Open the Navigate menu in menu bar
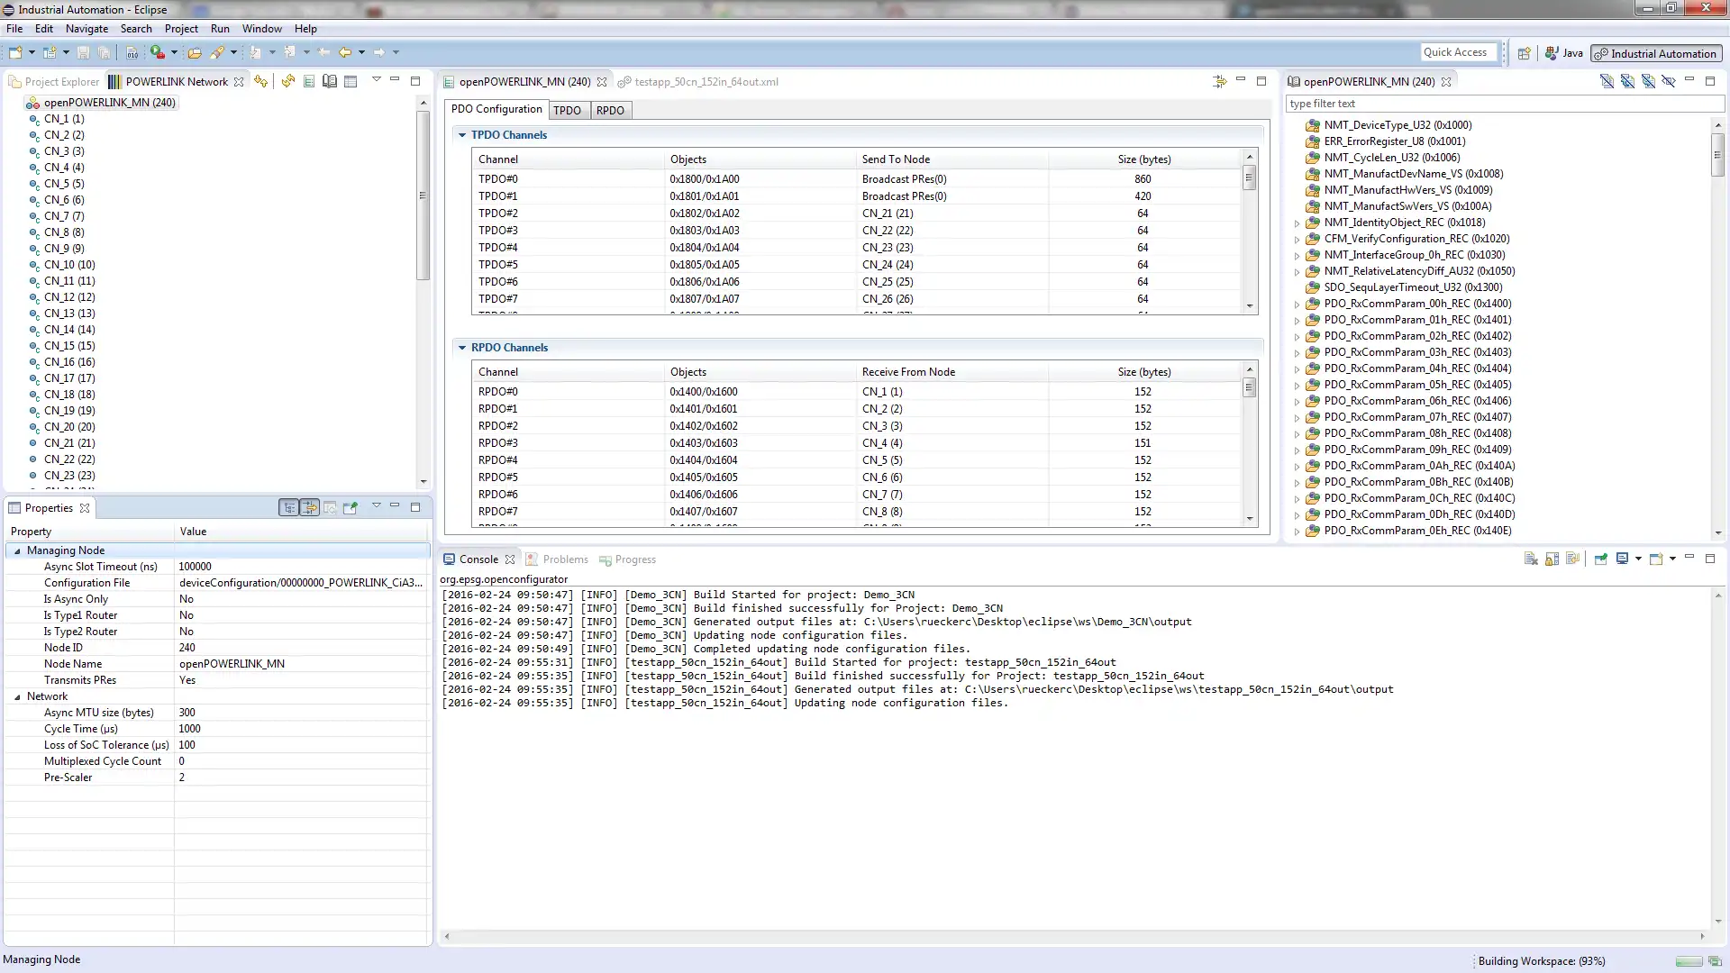 click(x=86, y=27)
